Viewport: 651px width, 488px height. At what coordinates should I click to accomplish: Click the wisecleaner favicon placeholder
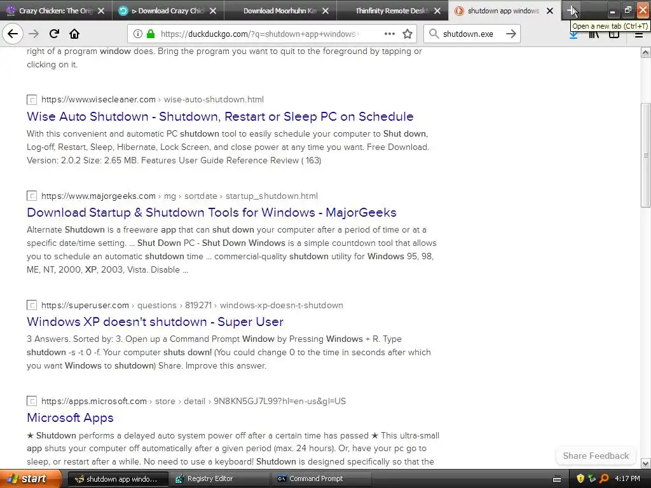coord(32,100)
